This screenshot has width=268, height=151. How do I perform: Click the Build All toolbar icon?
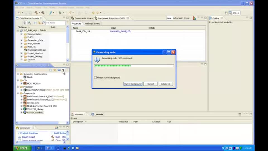(x=43, y=13)
